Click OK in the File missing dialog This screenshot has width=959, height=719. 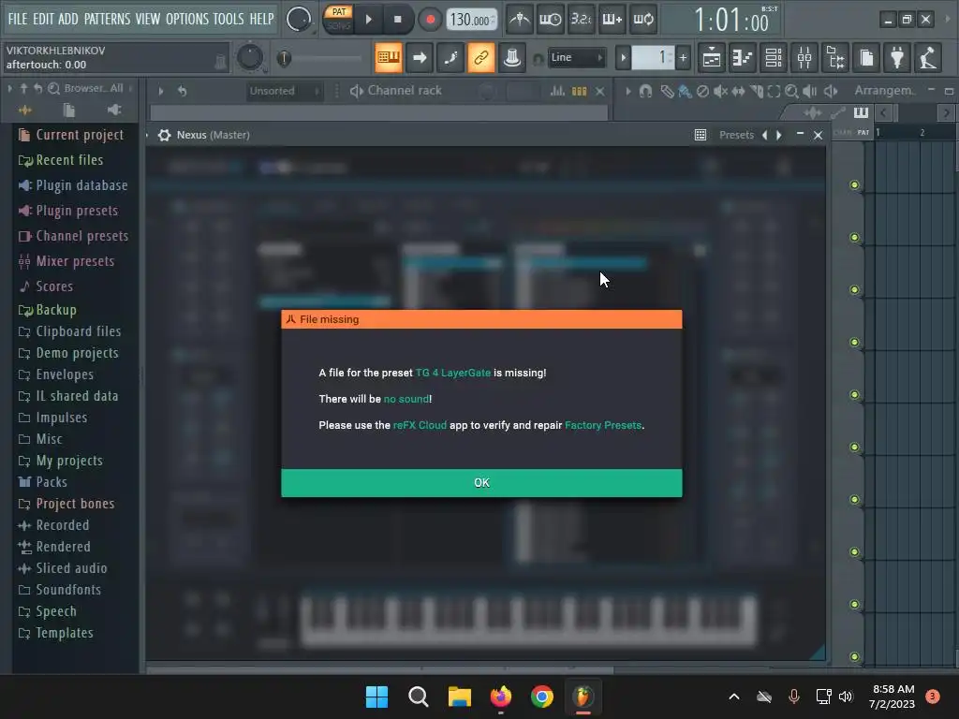tap(481, 482)
